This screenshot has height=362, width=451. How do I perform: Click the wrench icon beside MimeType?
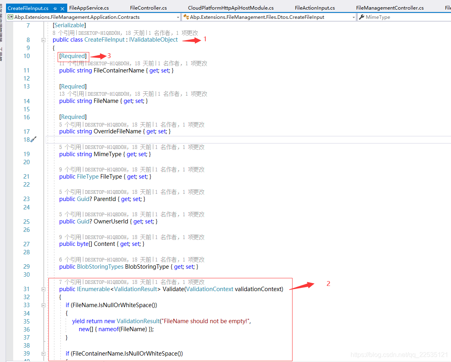361,17
